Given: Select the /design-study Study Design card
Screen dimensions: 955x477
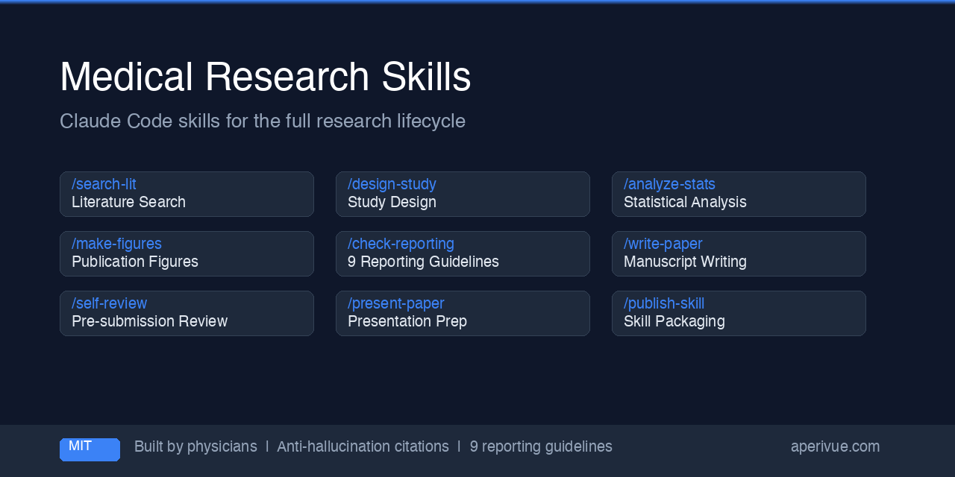Looking at the screenshot, I should tap(463, 194).
